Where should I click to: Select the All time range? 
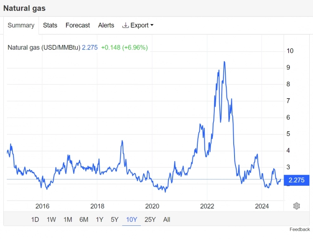[x=167, y=220]
